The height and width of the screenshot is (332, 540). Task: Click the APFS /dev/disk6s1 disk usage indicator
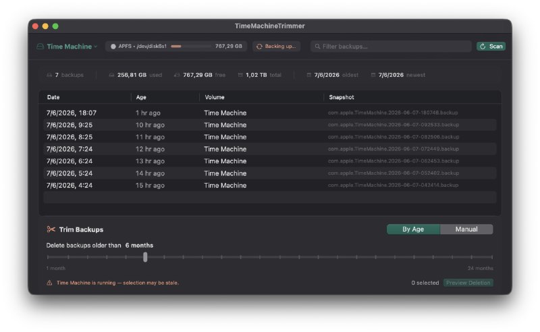pos(176,46)
